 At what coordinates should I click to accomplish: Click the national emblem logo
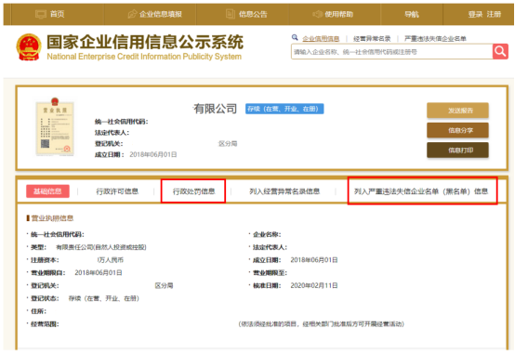point(29,47)
